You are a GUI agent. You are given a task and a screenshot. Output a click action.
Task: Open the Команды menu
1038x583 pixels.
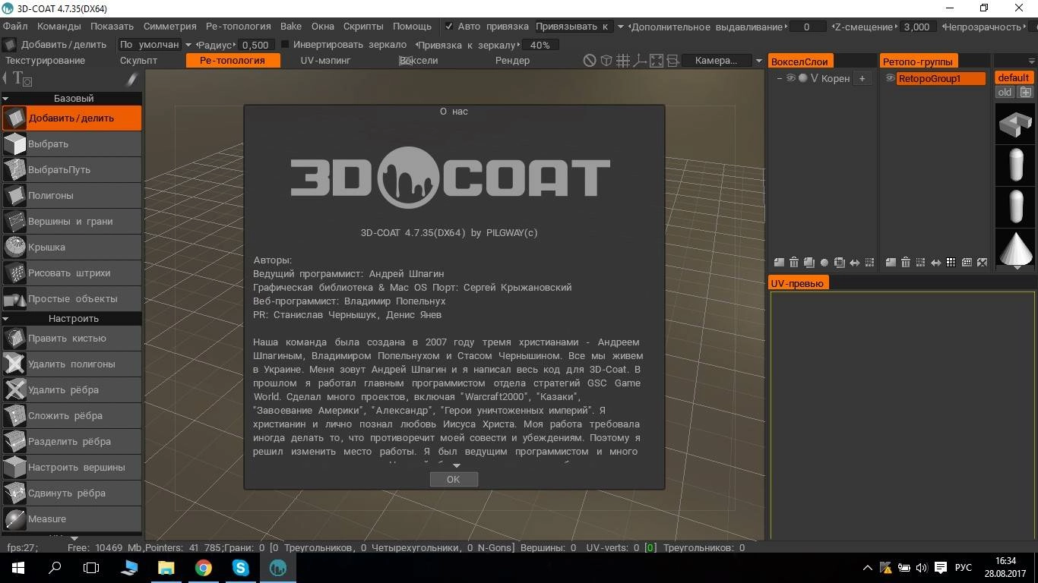59,27
